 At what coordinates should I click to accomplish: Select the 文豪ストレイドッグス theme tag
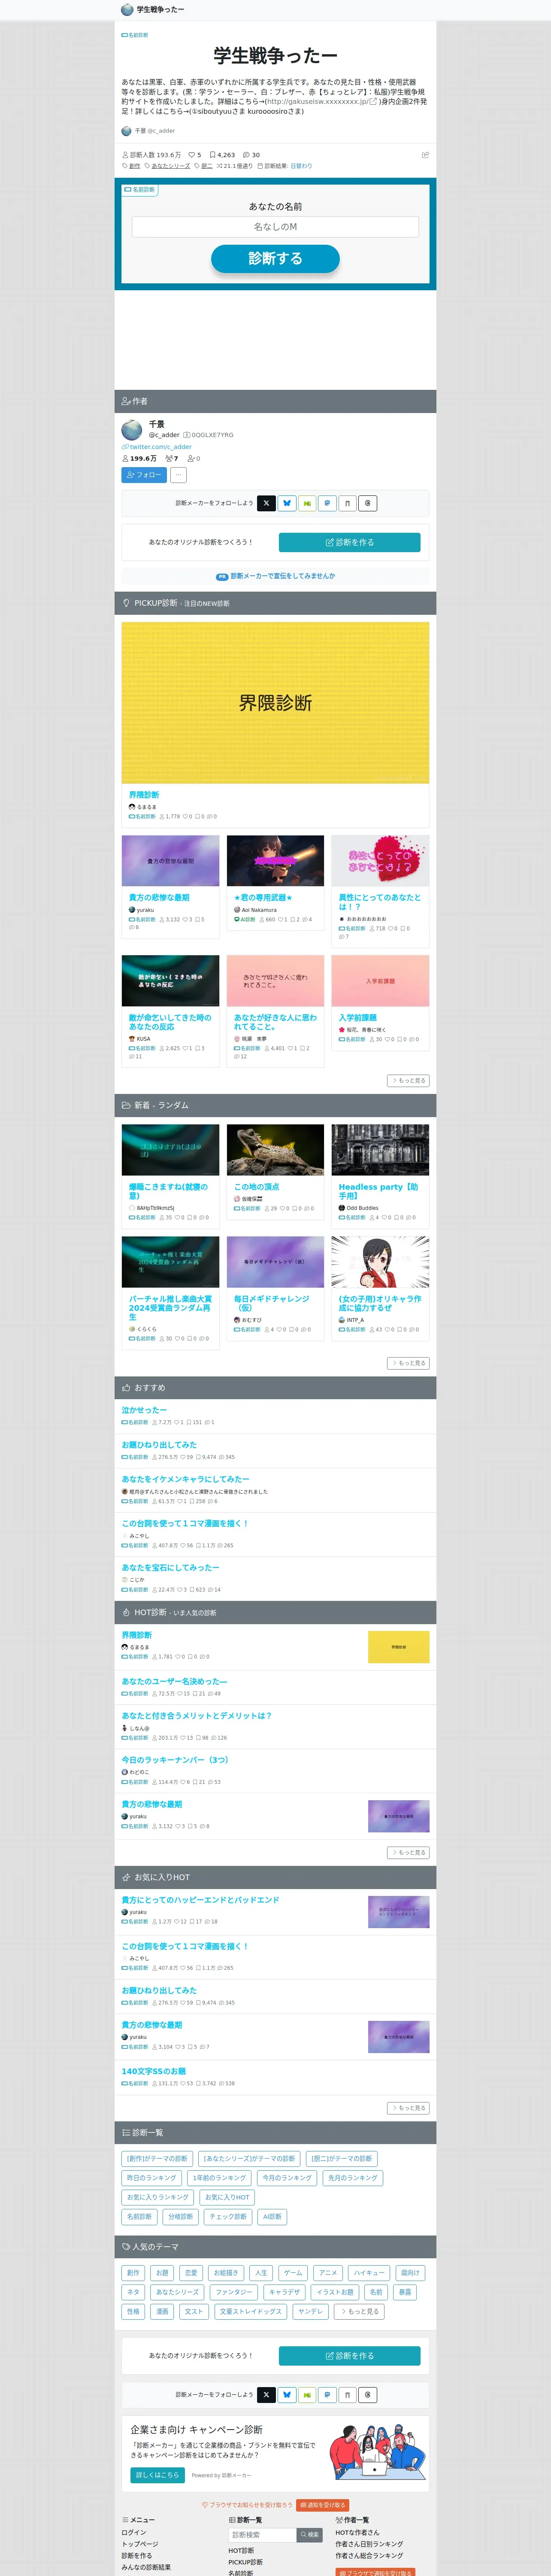(251, 2311)
